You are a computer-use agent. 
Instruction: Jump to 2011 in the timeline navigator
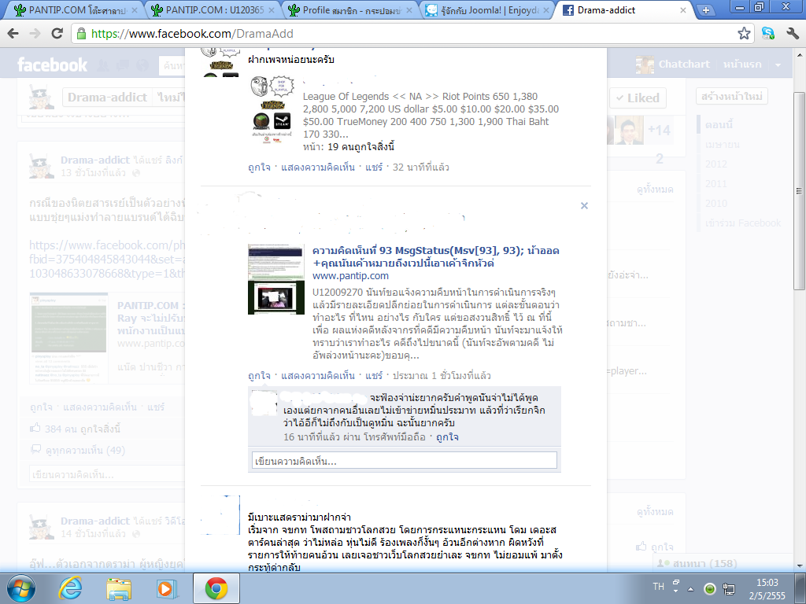coord(716,183)
